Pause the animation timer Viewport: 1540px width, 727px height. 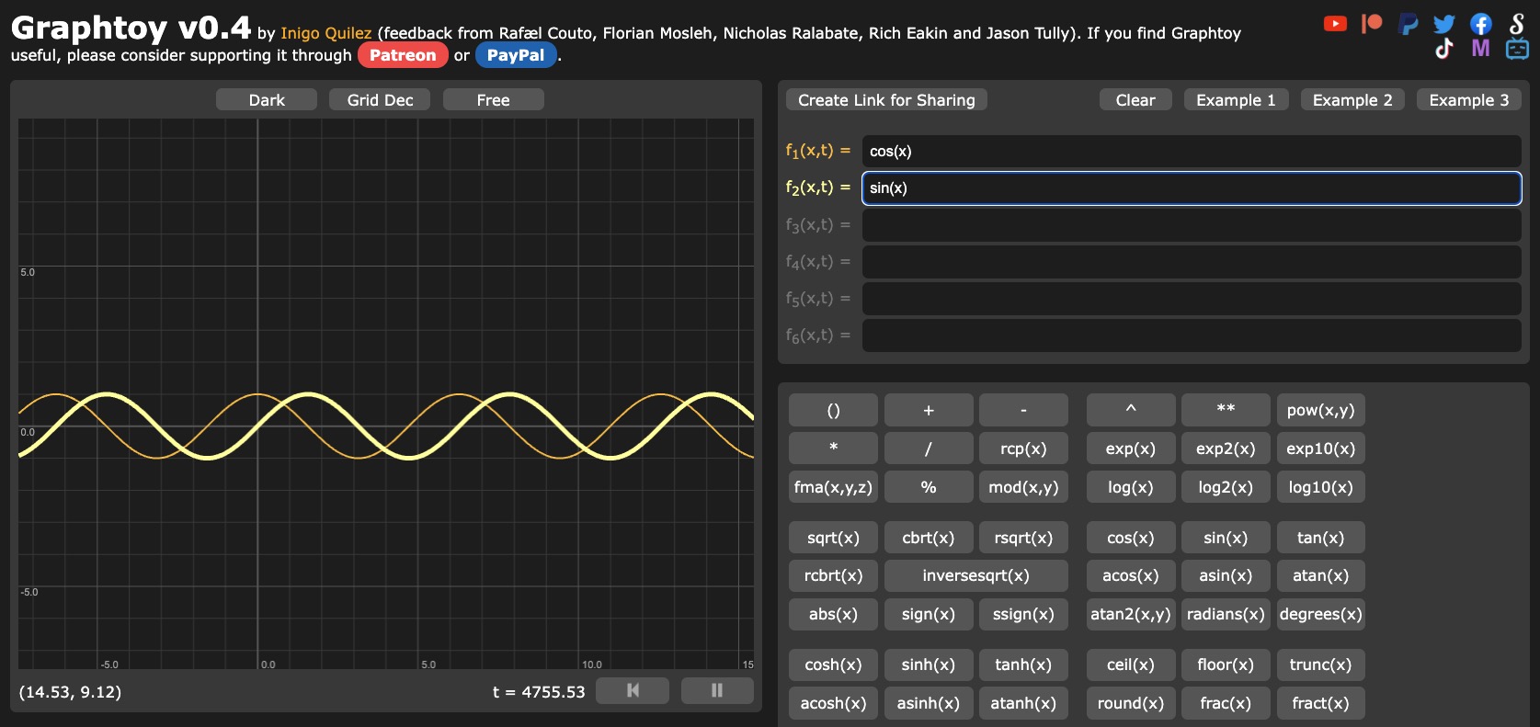(x=717, y=690)
